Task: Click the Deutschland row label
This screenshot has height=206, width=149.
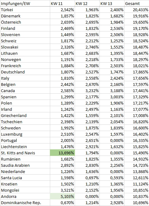Action: [x=25, y=72]
